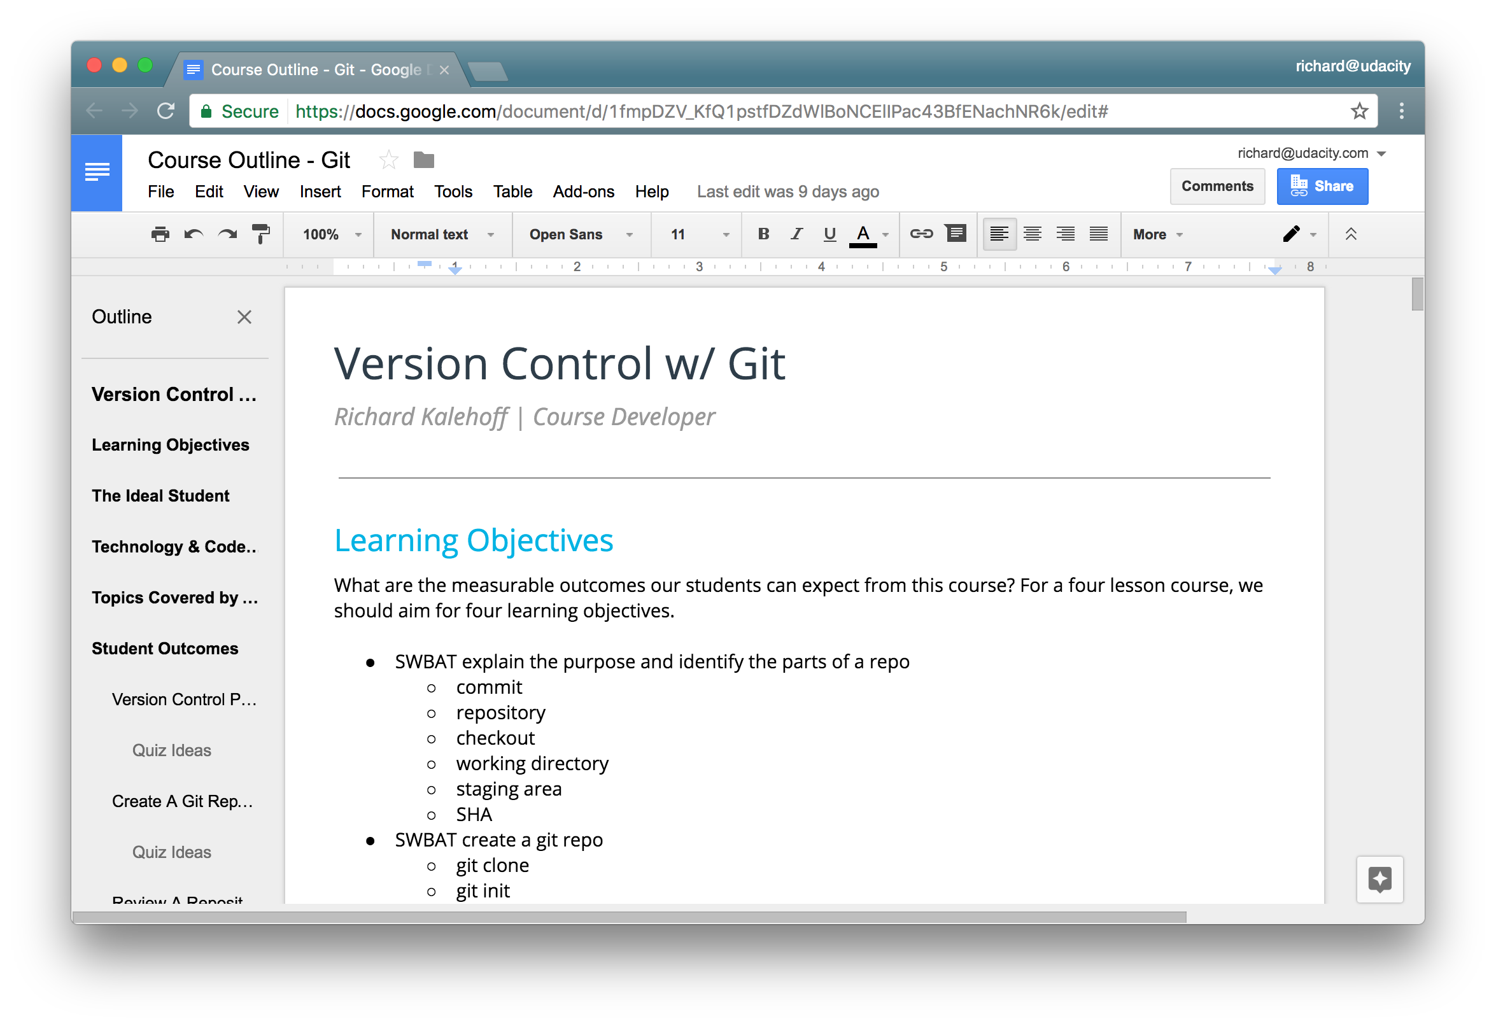
Task: Open the Comments panel
Action: (x=1217, y=186)
